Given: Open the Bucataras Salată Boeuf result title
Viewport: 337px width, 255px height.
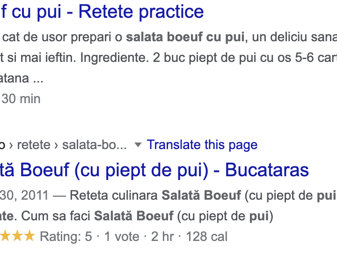Looking at the screenshot, I should point(154,170).
